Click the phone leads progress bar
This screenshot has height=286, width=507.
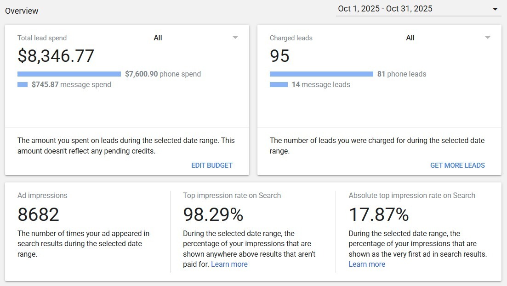point(321,74)
